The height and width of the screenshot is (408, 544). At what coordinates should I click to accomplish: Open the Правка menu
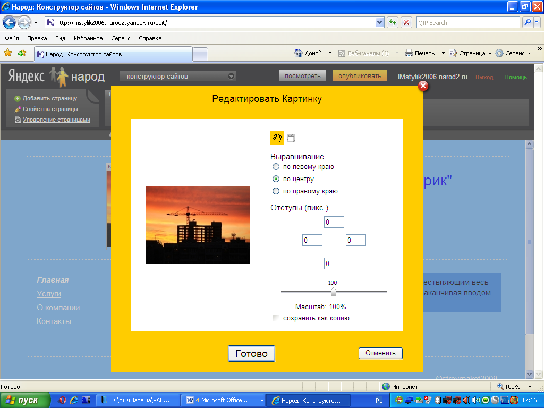37,38
